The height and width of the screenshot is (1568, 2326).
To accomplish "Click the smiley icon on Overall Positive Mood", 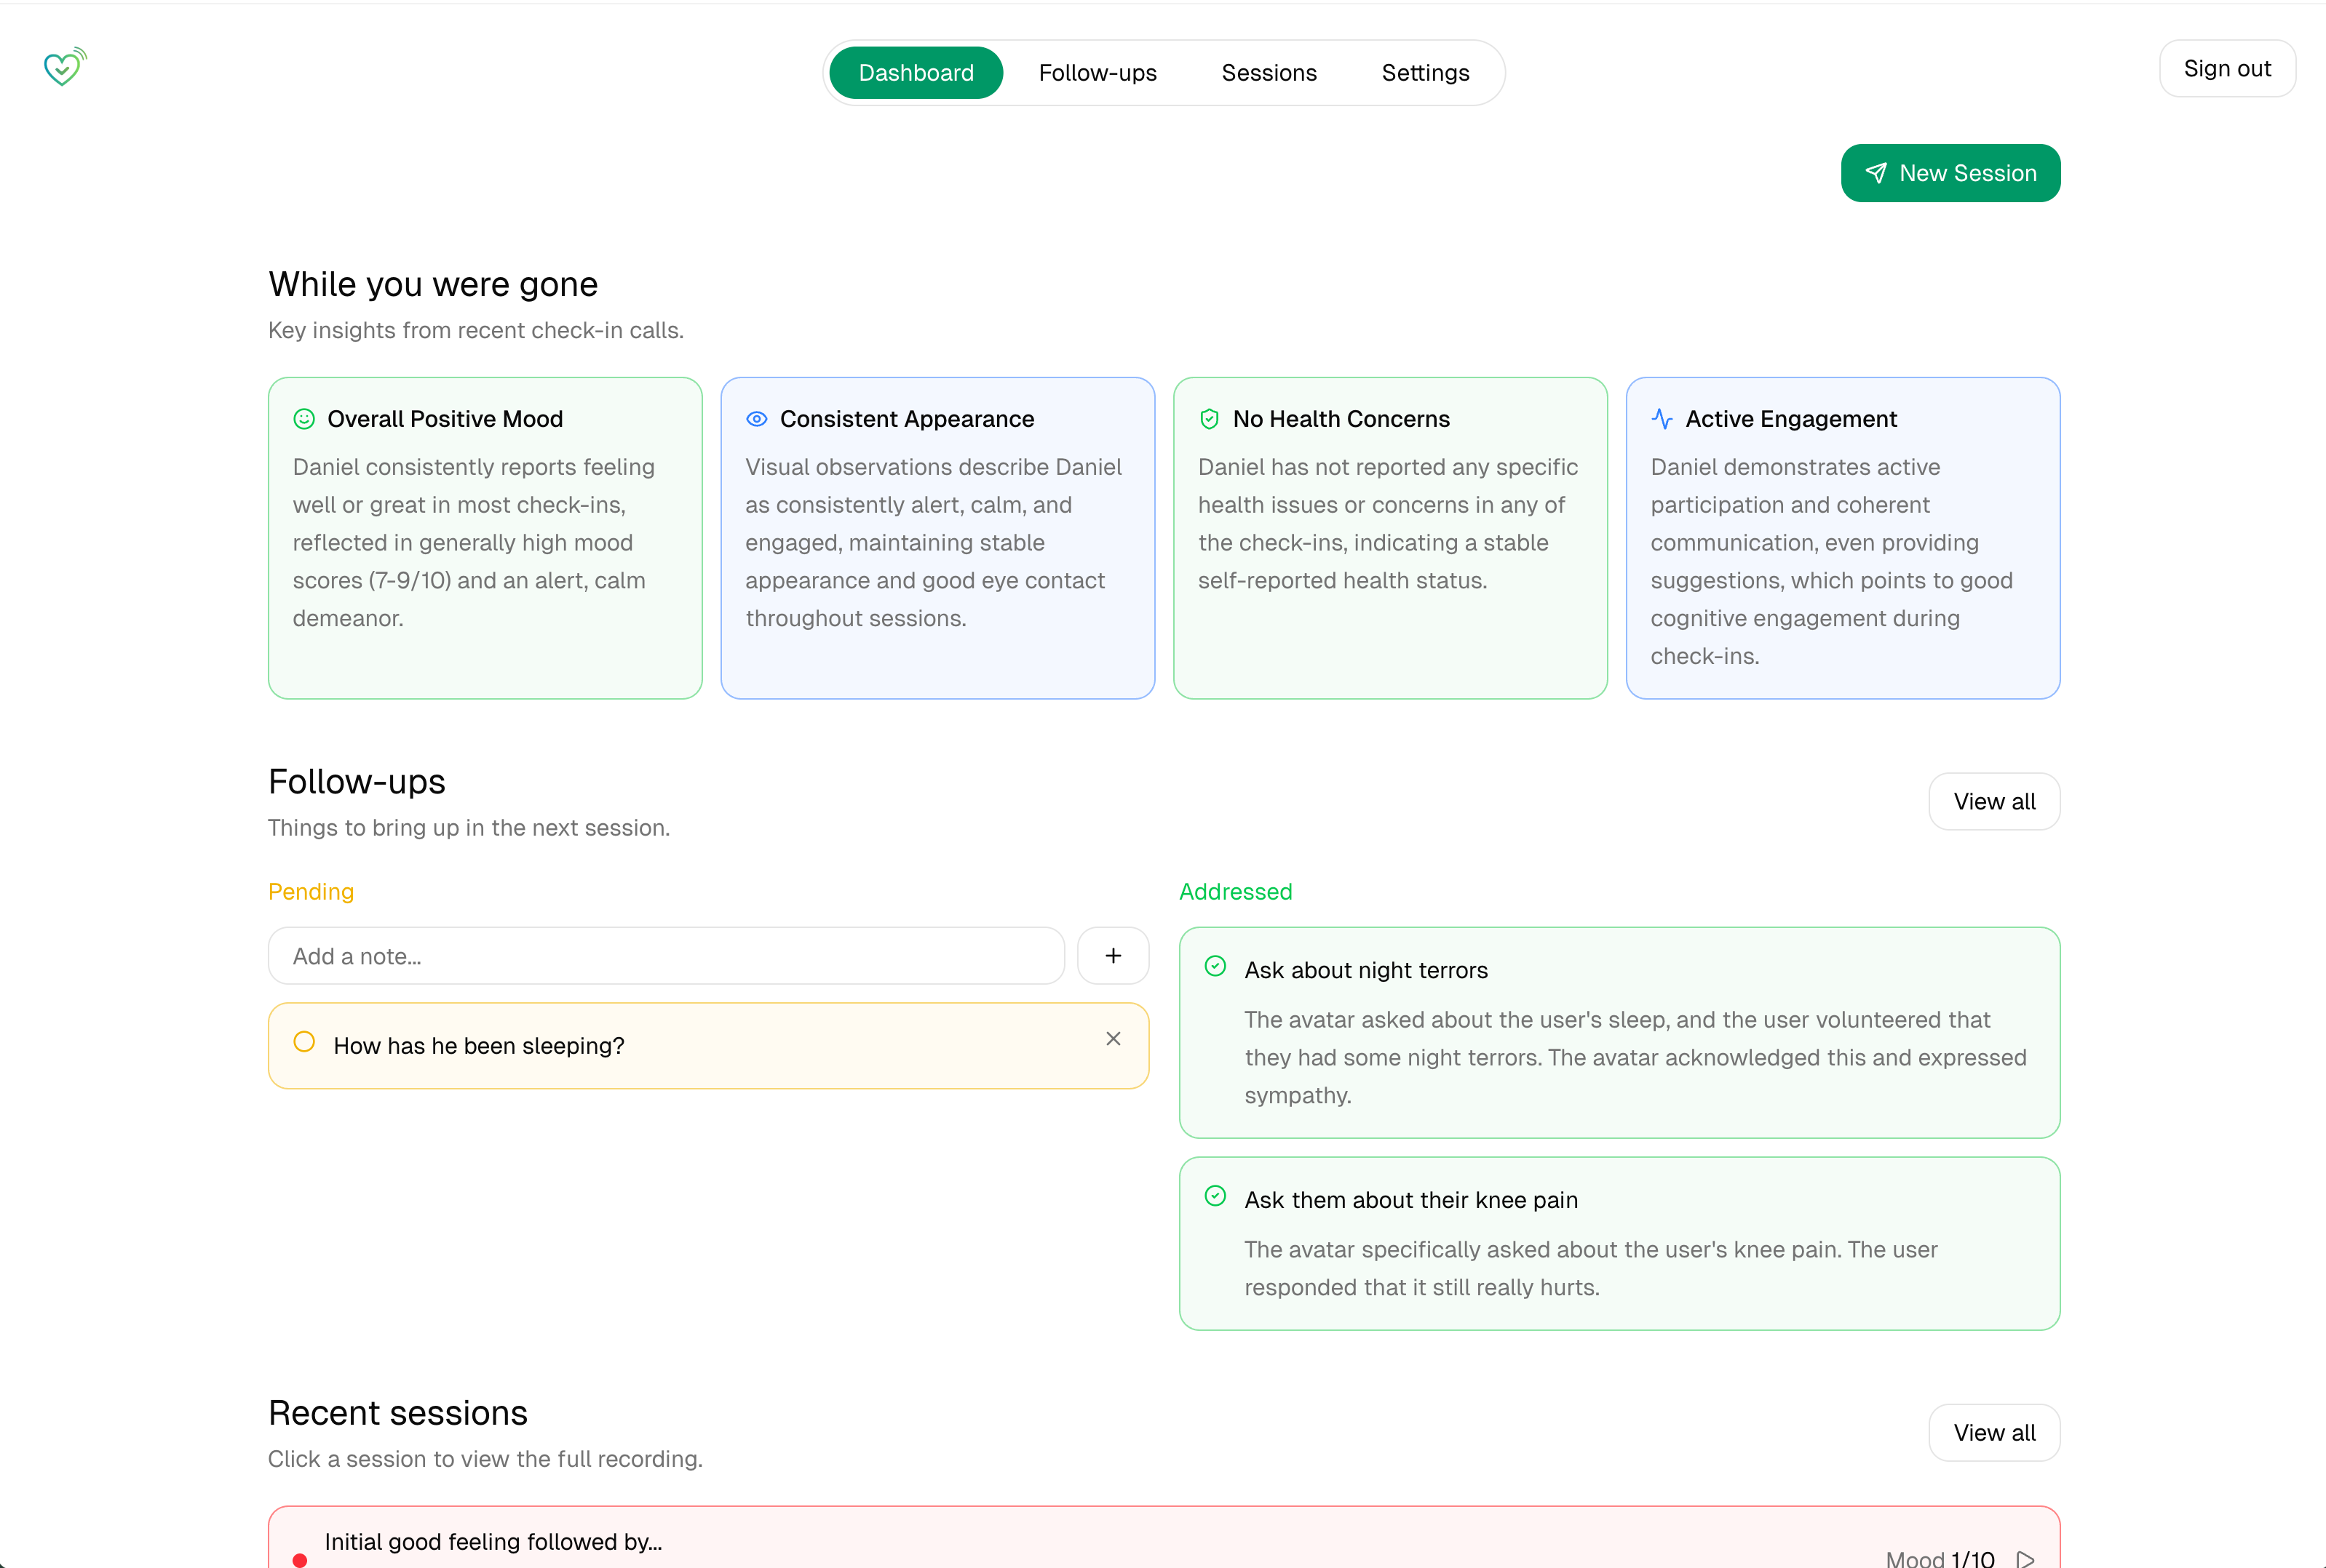I will tap(304, 419).
